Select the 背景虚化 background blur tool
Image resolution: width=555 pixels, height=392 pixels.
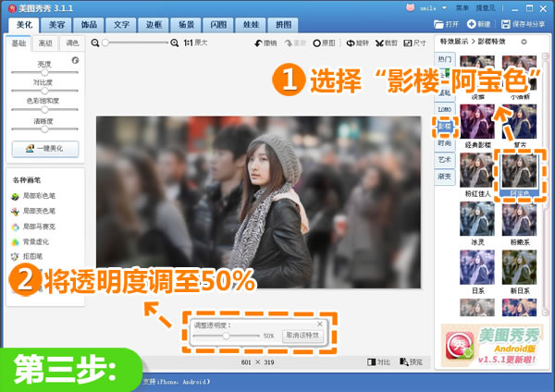click(x=31, y=242)
